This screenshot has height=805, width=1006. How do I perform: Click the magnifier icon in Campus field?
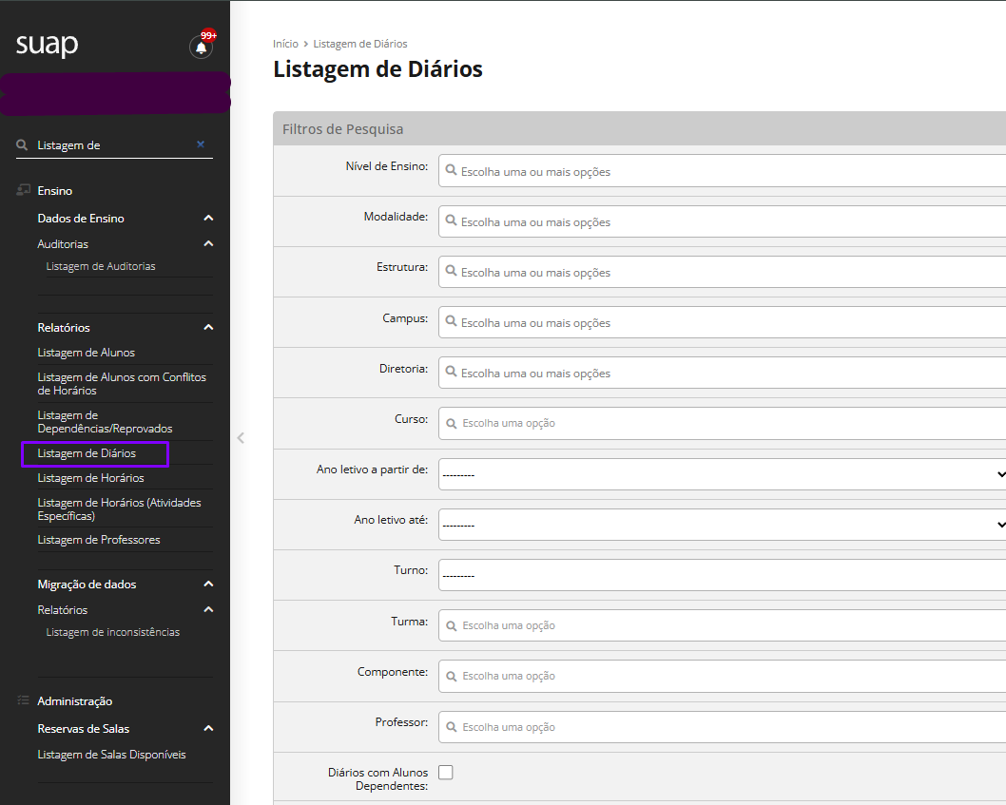click(x=451, y=322)
